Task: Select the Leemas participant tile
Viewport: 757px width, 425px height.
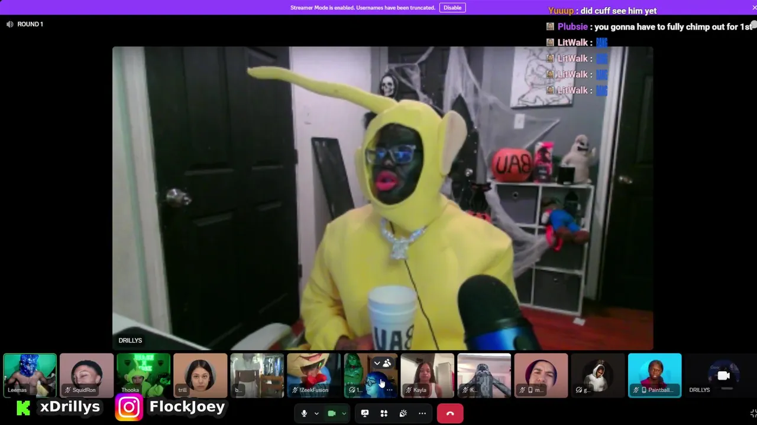Action: (x=30, y=375)
